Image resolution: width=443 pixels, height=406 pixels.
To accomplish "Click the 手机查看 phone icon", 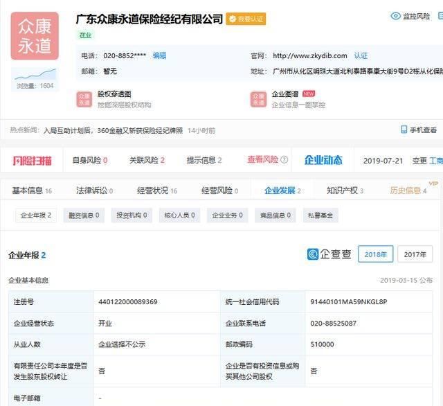I will point(404,130).
